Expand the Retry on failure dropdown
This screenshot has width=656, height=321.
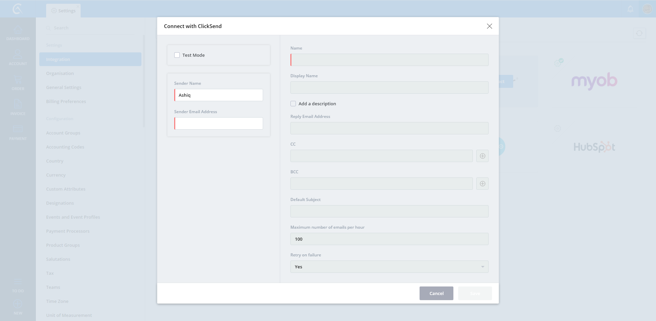pos(389,267)
